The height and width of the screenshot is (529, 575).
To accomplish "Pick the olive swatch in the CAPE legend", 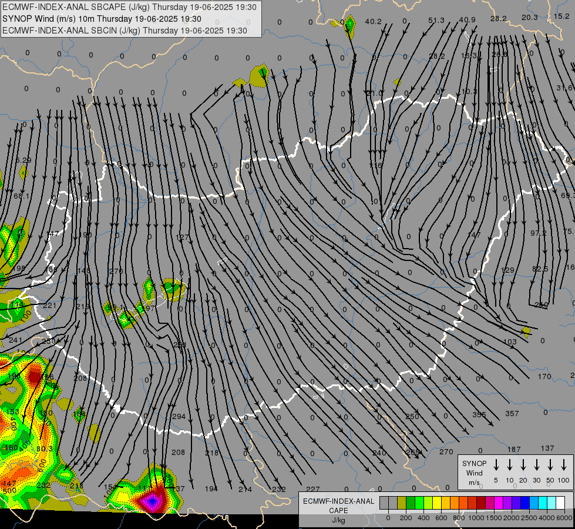I will (402, 503).
